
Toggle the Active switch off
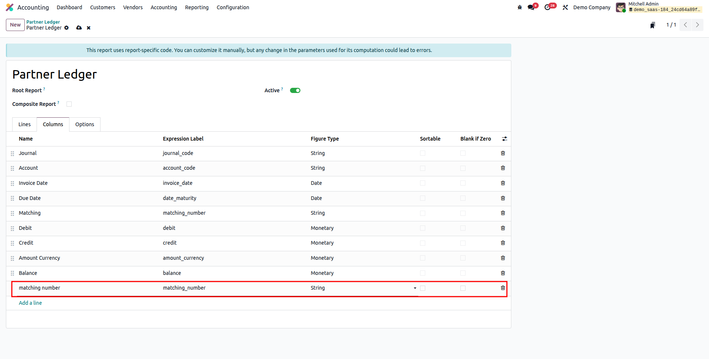(295, 90)
